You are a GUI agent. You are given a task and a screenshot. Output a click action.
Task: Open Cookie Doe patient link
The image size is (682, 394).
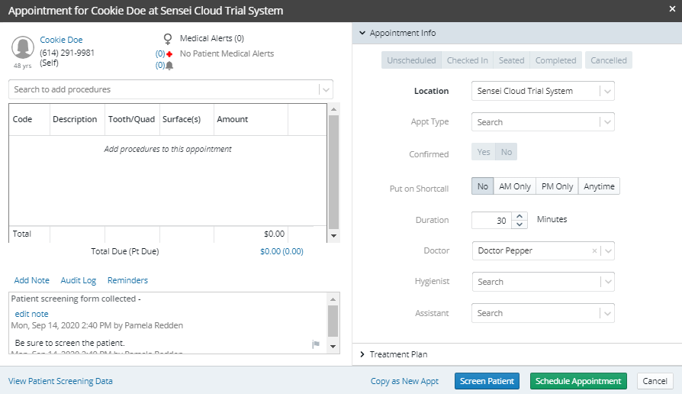click(x=61, y=40)
